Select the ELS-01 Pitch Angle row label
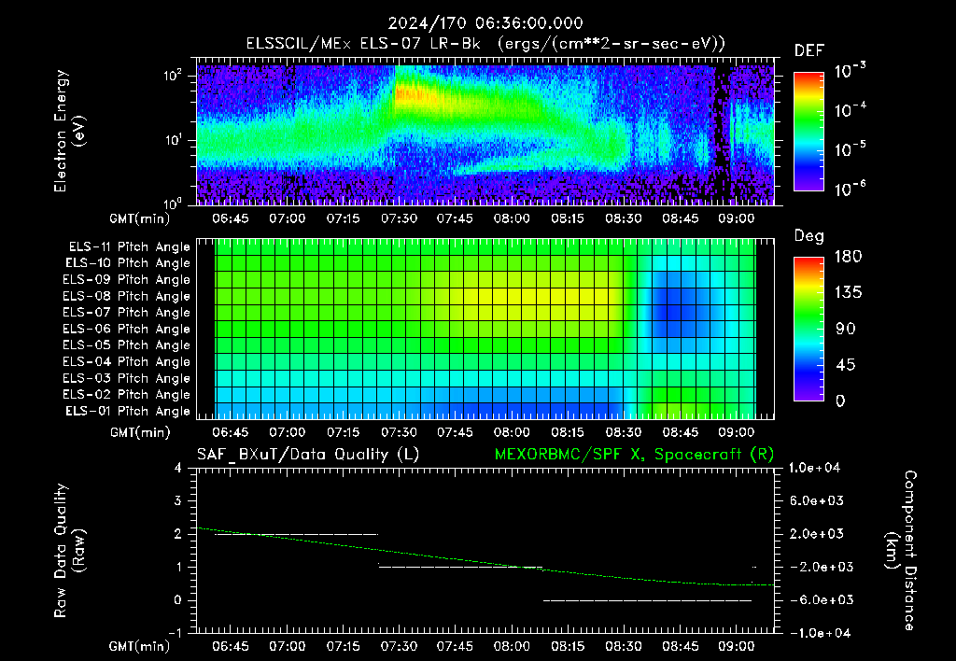The height and width of the screenshot is (661, 956). [x=128, y=411]
